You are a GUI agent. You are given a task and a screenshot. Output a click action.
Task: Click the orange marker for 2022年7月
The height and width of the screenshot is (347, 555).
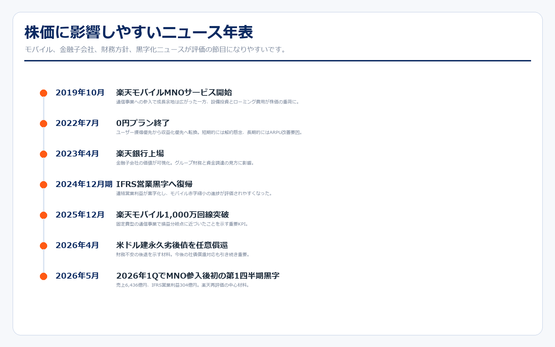[x=43, y=124]
